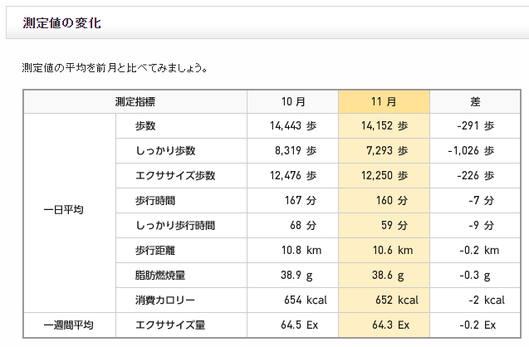Select the 654 kcal October value
Viewport: 529px width, 347px height.
pos(306,301)
